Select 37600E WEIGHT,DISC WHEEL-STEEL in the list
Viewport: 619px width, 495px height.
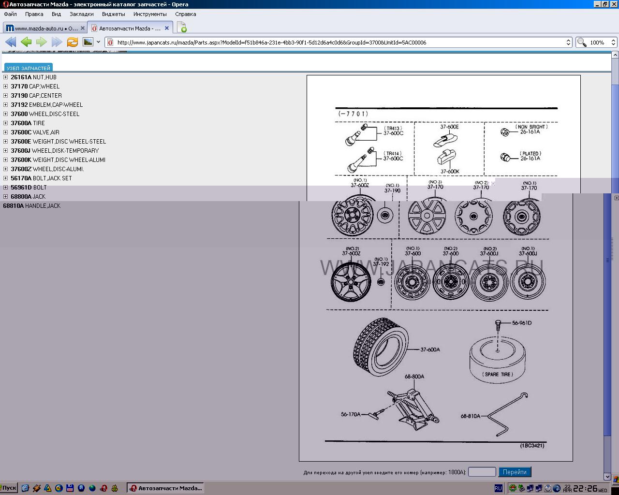coord(59,142)
